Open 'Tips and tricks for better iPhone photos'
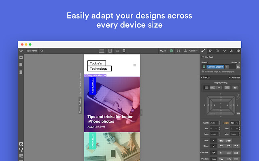259x161 pixels. 110,119
